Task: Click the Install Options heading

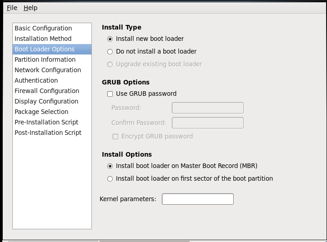Action: click(127, 154)
